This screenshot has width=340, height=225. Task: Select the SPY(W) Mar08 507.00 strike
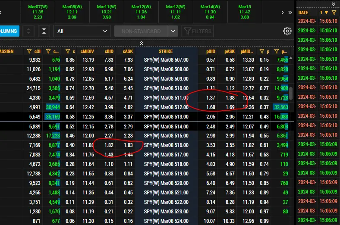pos(166,60)
